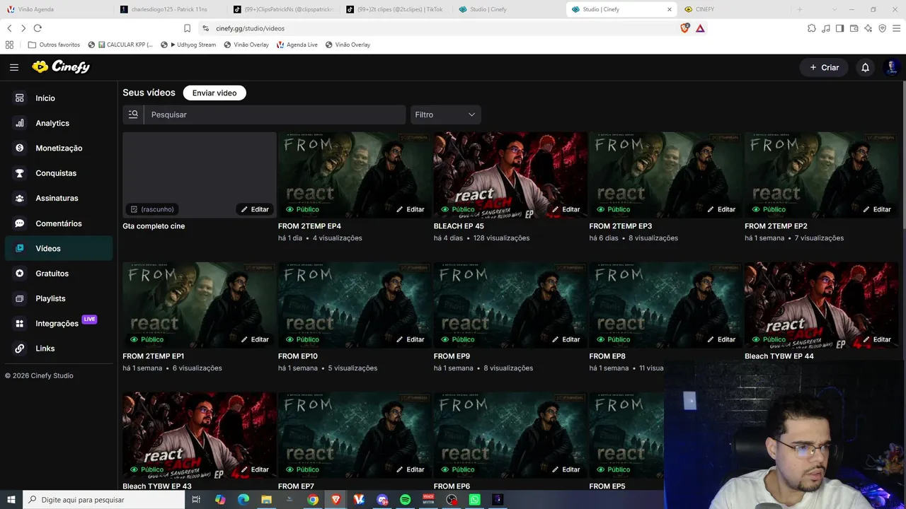Open the Outros favoritos bookmarks folder
Viewport: 906px width, 509px height.
coord(54,45)
